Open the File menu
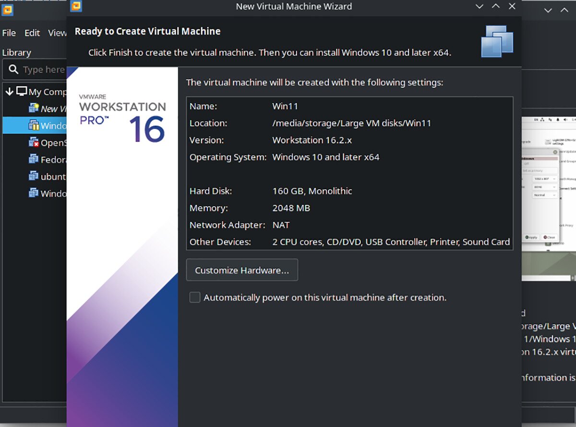Screen dimensions: 576x427 (9, 33)
